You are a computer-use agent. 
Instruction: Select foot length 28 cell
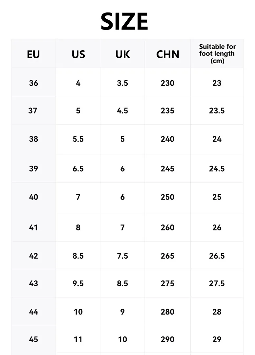217,312
